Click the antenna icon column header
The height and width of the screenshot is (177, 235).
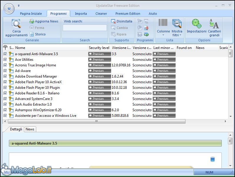click(x=5, y=47)
